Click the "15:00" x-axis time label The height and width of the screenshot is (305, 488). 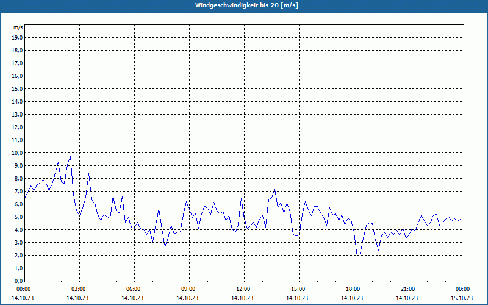(x=299, y=289)
